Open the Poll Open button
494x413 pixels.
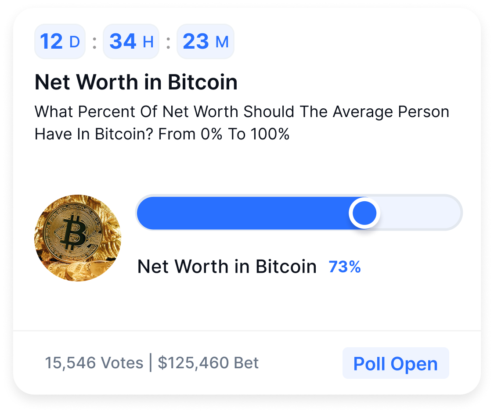pyautogui.click(x=395, y=363)
